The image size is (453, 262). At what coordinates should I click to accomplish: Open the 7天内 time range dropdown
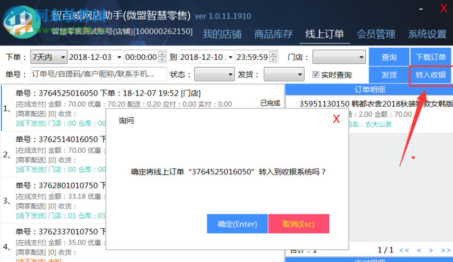click(49, 57)
